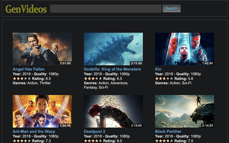The image size is (229, 143).
Task: Click the GenVideos site logo
Action: click(26, 9)
